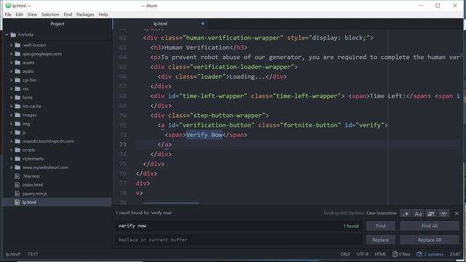Viewport: 466px width, 262px height.
Task: Focus the 'Replace in current buffer' field
Action: click(239, 239)
